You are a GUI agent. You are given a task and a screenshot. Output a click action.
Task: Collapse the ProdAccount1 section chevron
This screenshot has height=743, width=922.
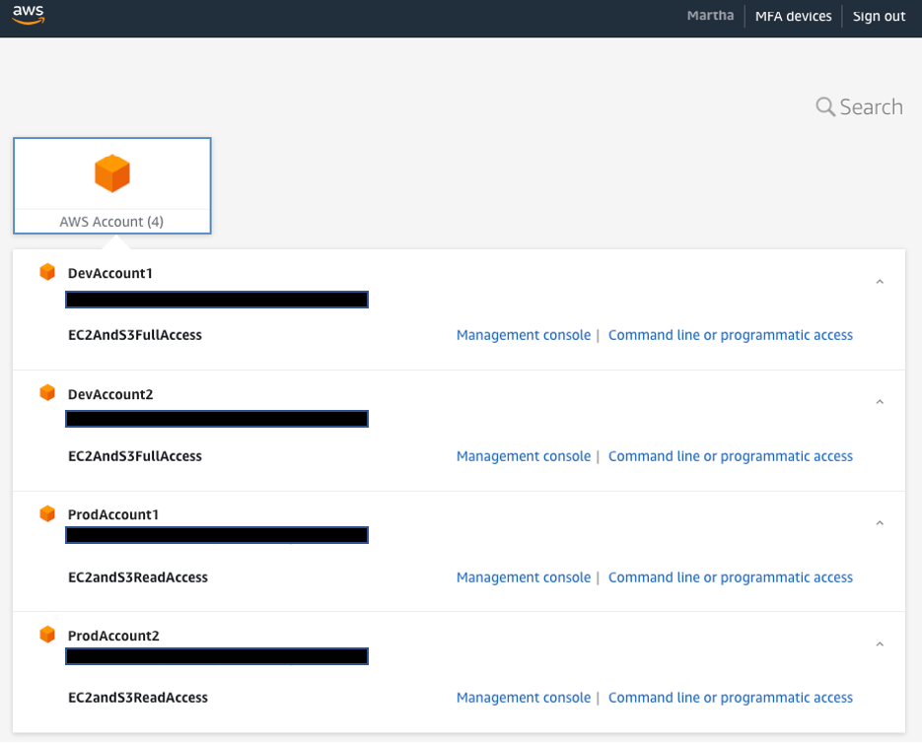[x=880, y=523]
